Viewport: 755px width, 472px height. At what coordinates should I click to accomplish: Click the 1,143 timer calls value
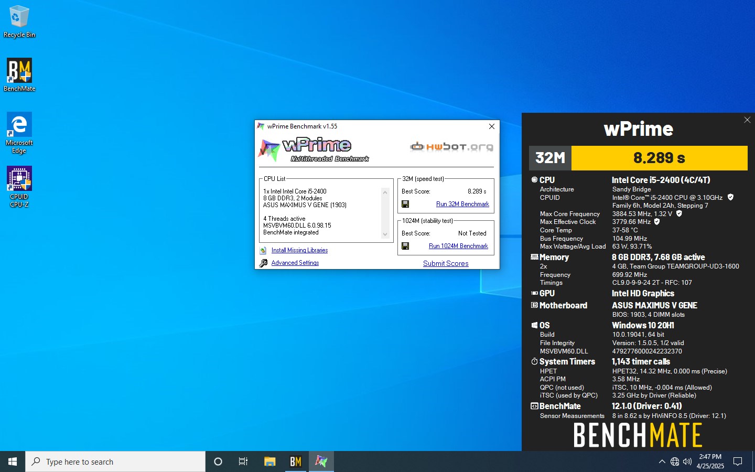click(641, 361)
